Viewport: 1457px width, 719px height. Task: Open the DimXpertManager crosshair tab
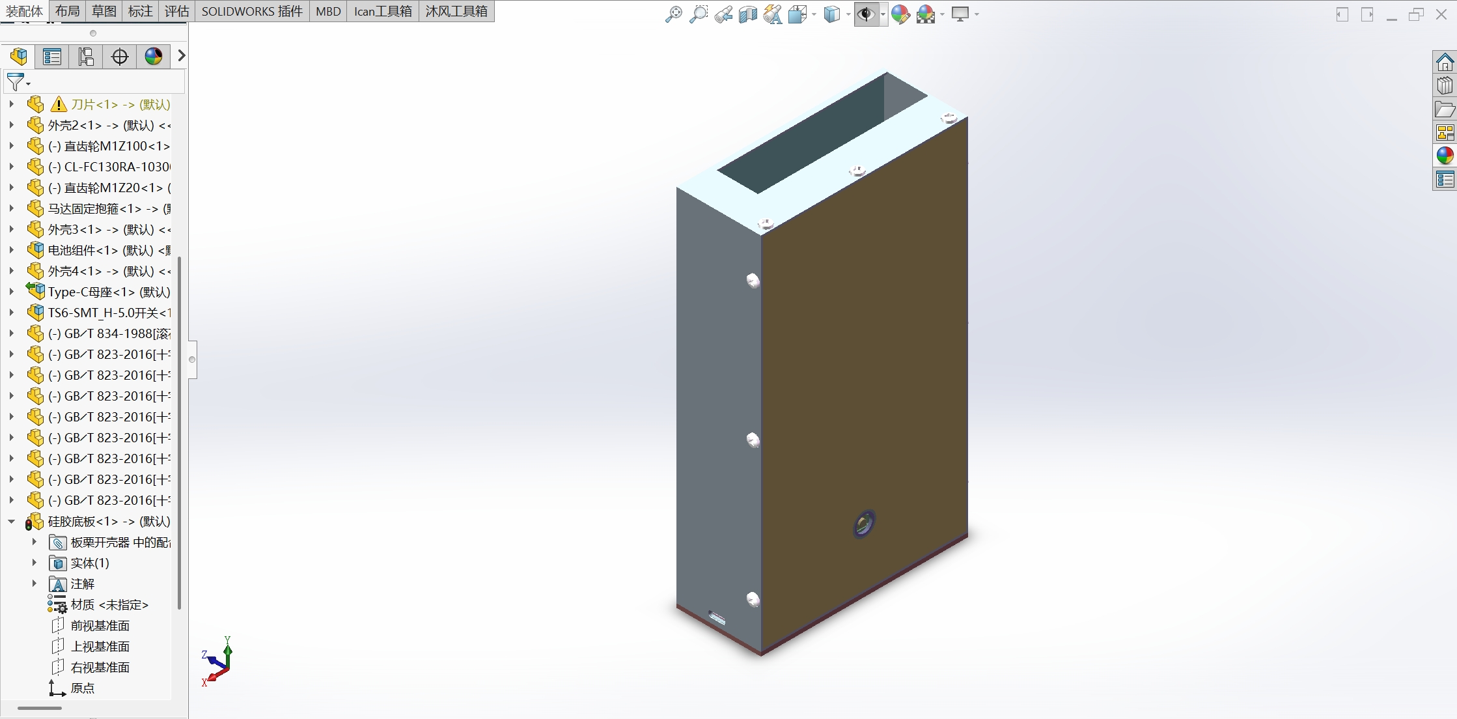[120, 57]
